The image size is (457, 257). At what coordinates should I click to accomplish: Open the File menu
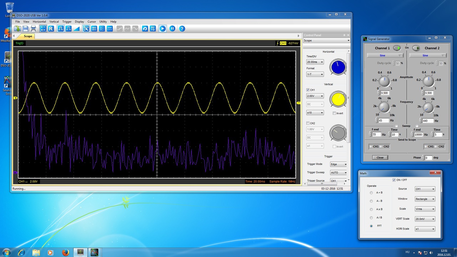click(x=17, y=22)
